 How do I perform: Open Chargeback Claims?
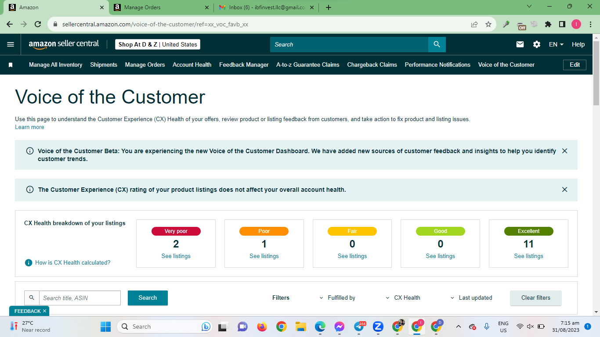pyautogui.click(x=372, y=65)
